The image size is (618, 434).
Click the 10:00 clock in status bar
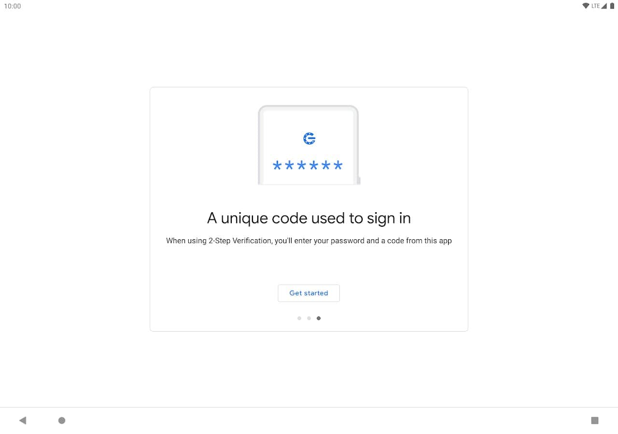click(x=13, y=6)
